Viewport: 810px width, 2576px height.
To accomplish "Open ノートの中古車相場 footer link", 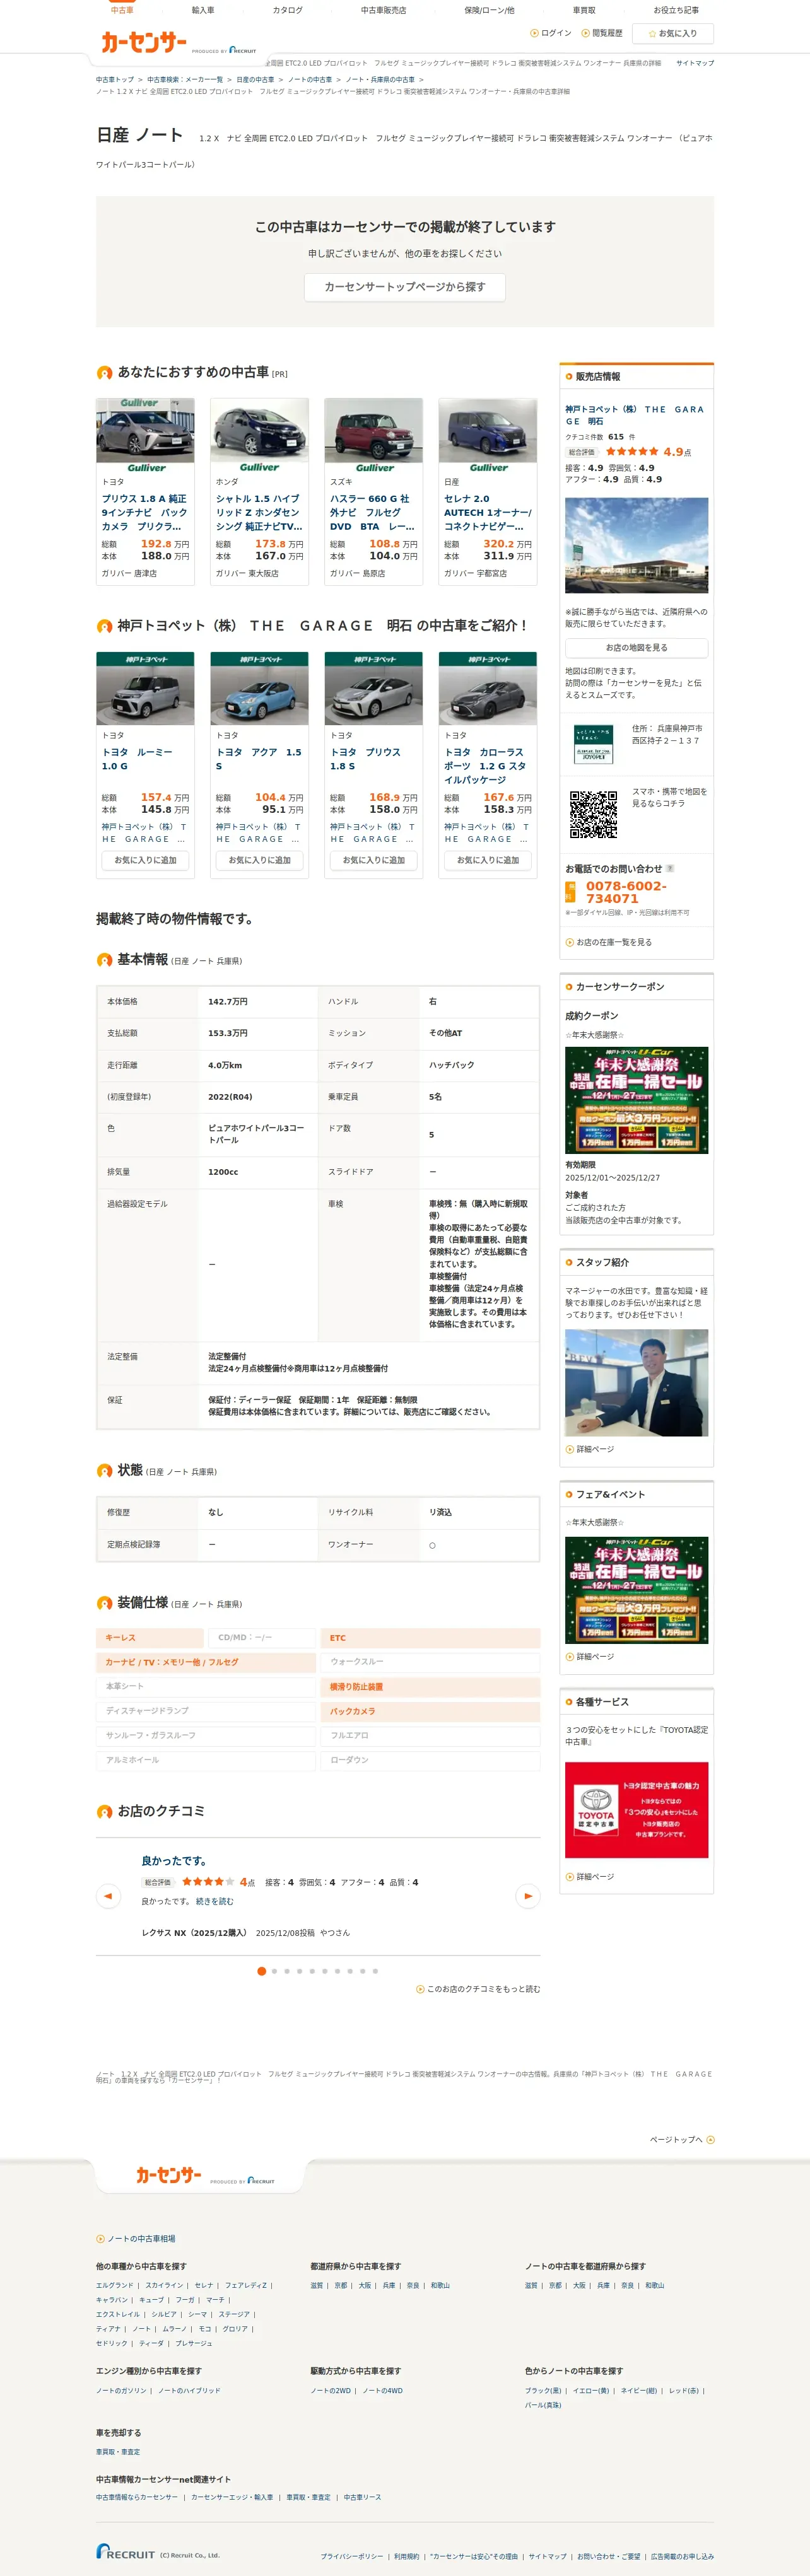I will [x=136, y=2239].
